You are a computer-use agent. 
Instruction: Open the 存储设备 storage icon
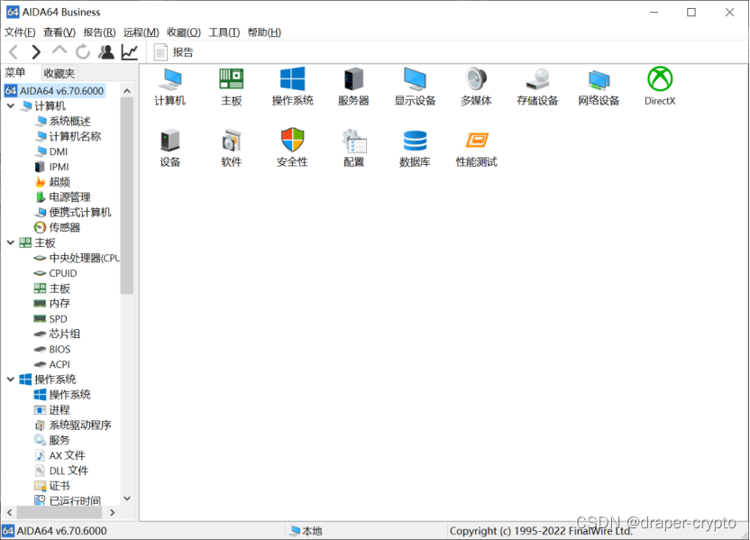537,87
